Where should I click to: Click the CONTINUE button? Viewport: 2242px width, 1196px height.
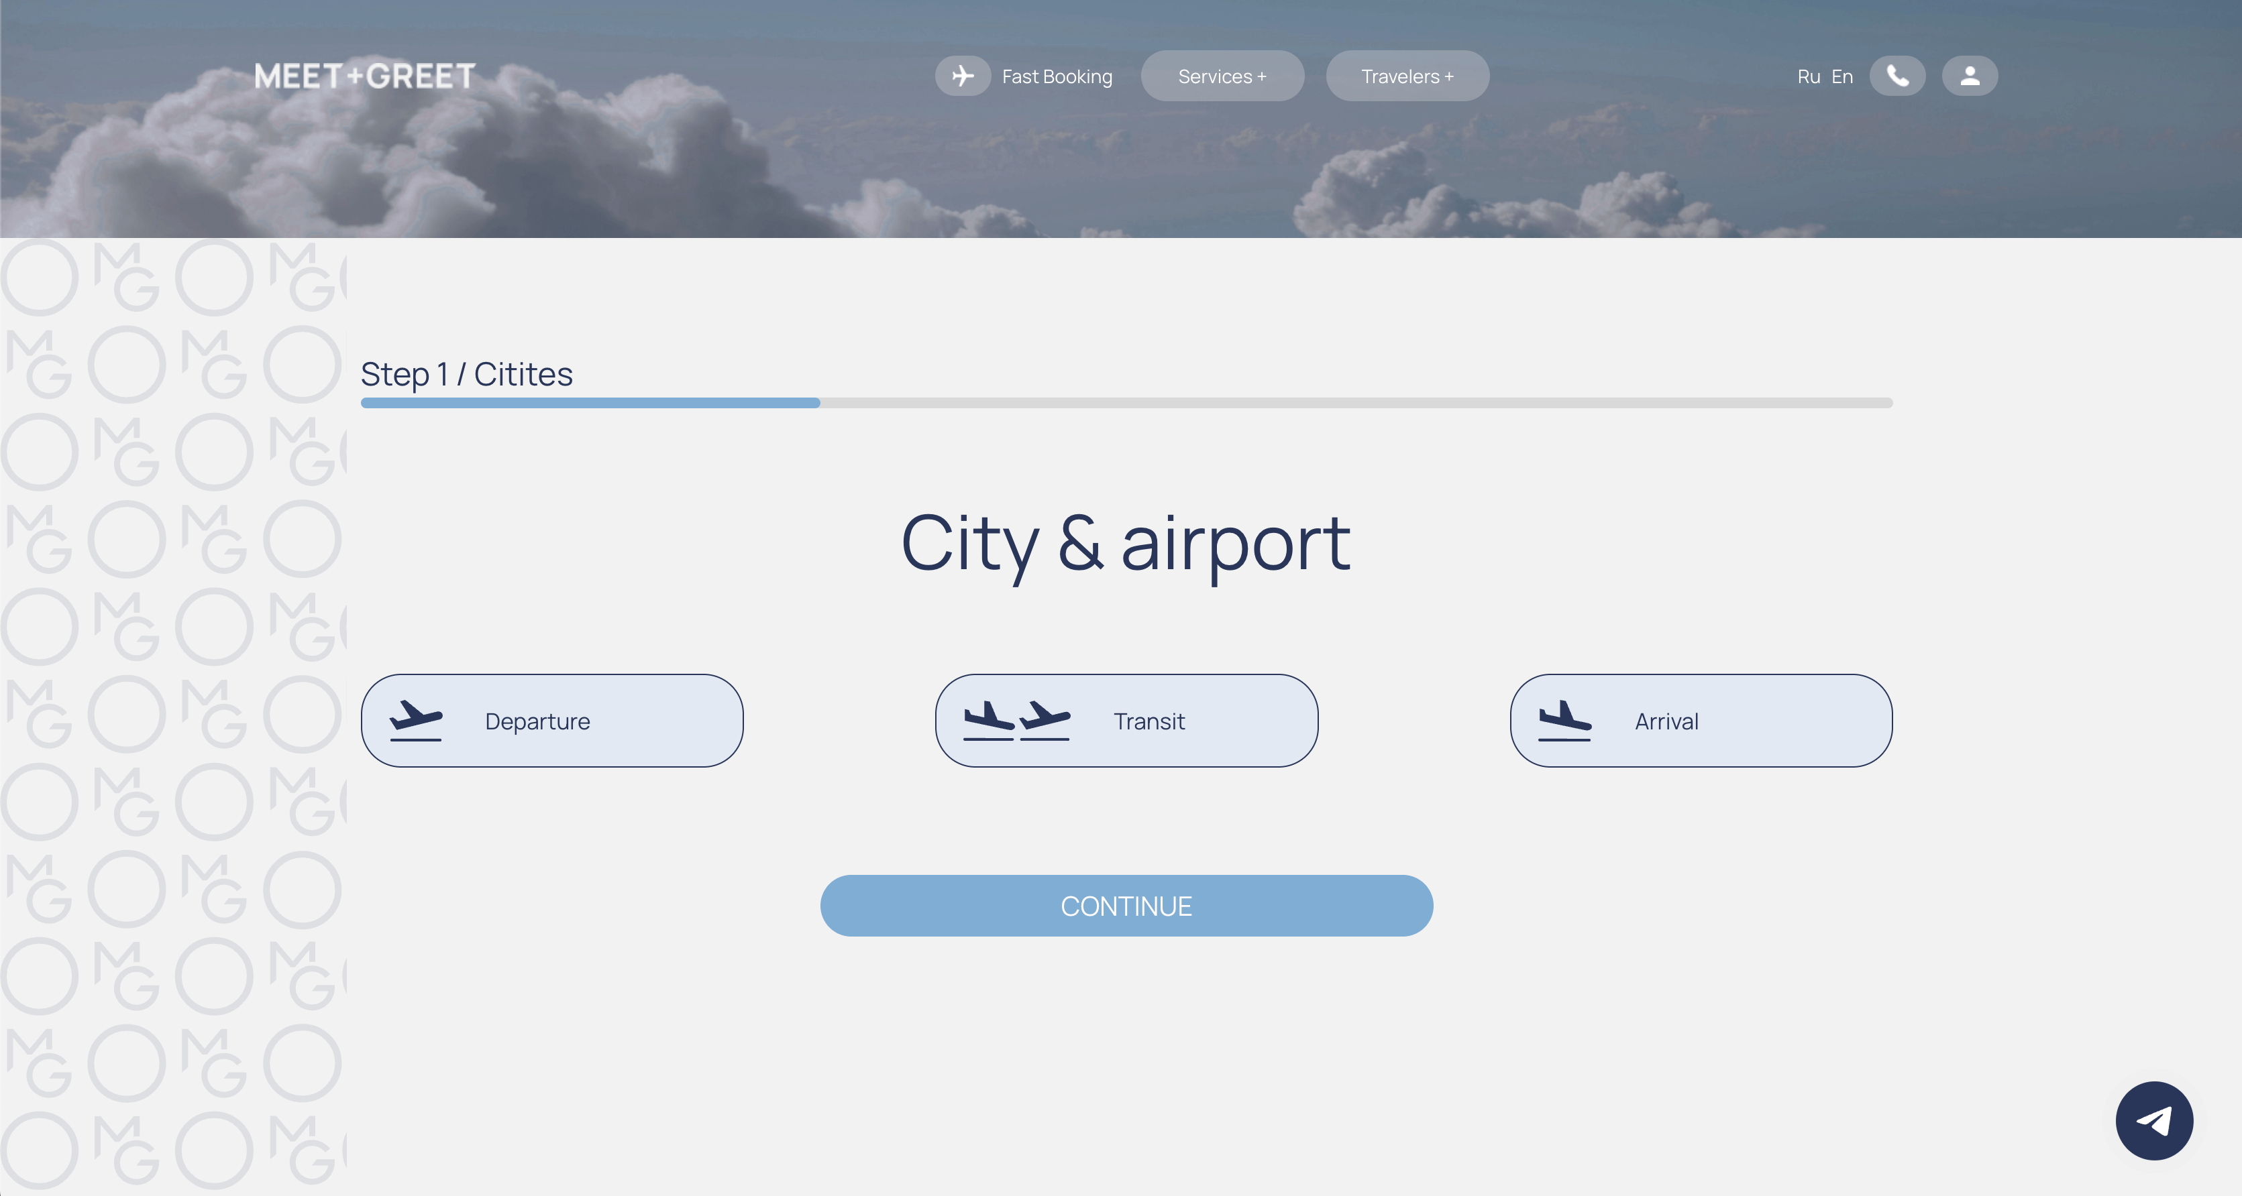1126,906
